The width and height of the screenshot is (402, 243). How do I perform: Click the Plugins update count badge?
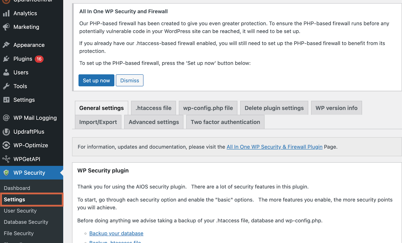pyautogui.click(x=39, y=59)
